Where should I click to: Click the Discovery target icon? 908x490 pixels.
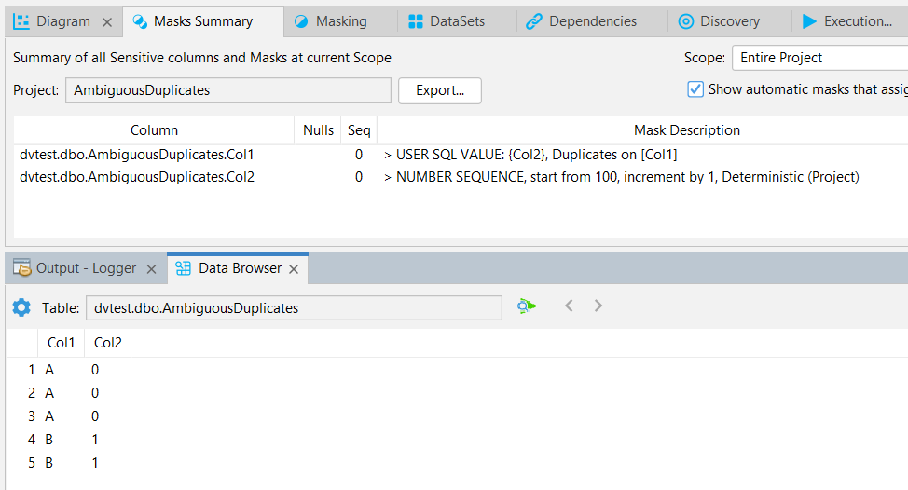coord(685,21)
